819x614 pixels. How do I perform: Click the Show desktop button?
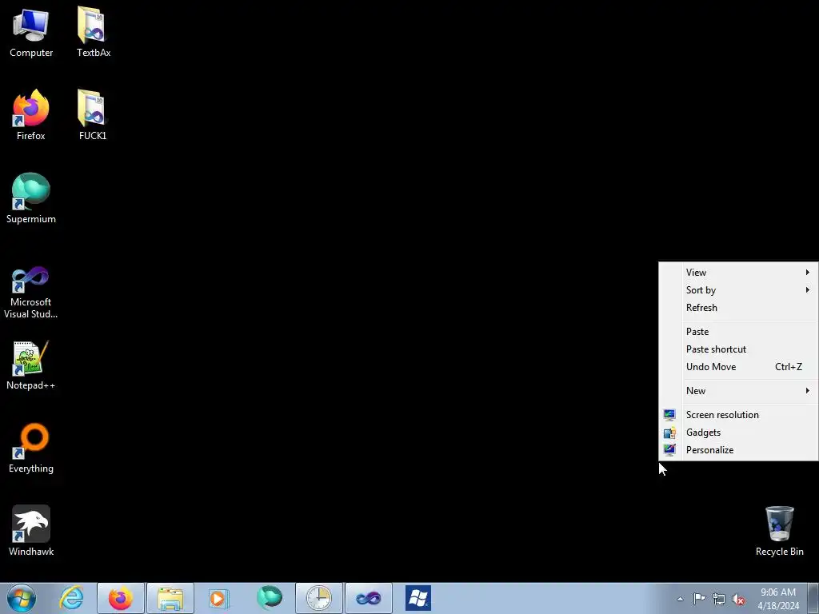[813, 598]
